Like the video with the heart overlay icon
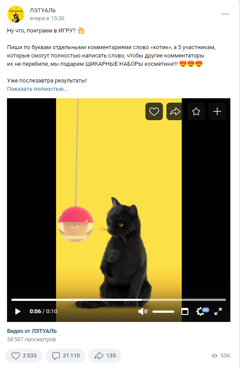240x368 pixels. (154, 111)
